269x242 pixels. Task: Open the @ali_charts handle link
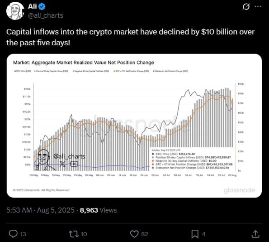(x=46, y=15)
